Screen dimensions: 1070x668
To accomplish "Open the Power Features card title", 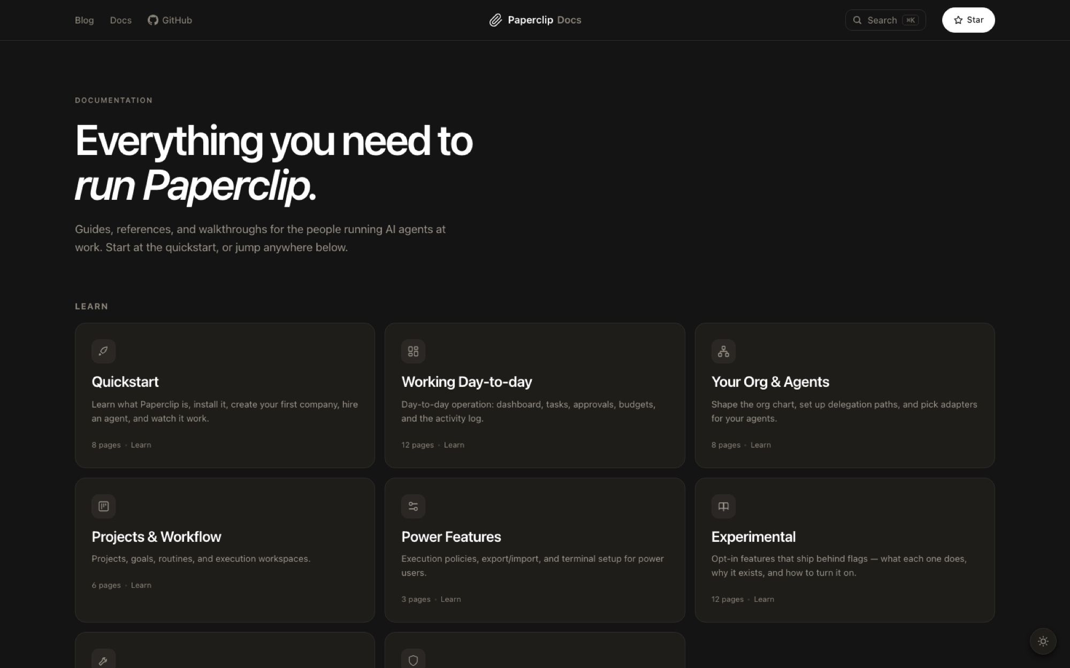I will click(451, 537).
